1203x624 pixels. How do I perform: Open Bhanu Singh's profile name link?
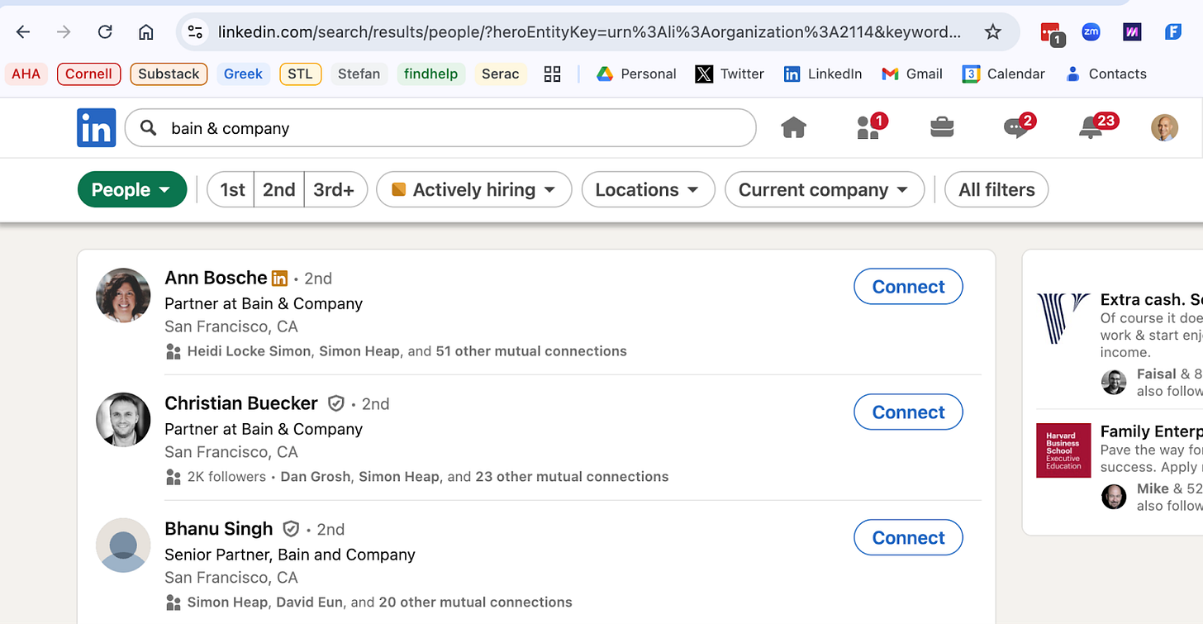[219, 529]
